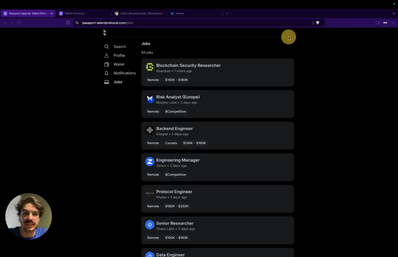
Task: Select Jobs in the sidebar
Action: pos(118,82)
